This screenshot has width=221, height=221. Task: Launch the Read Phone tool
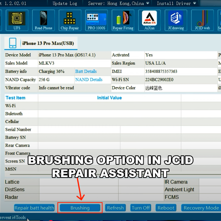coord(43,20)
